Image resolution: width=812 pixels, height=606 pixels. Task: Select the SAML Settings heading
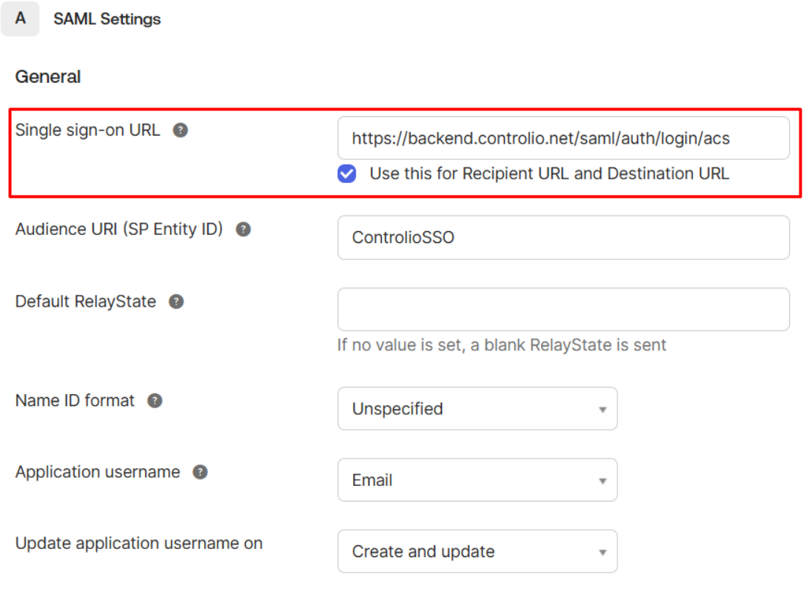(x=107, y=19)
